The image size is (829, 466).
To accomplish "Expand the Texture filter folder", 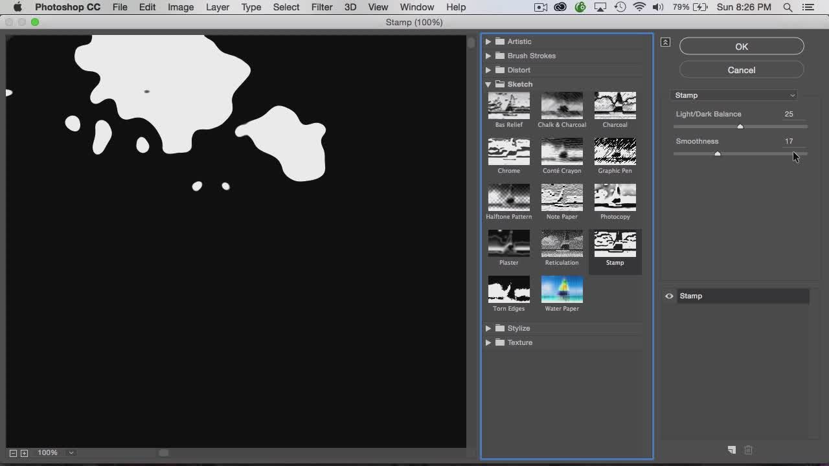I will click(x=488, y=342).
